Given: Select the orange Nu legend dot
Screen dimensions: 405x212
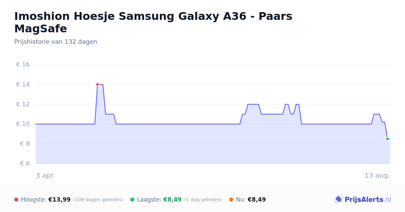Looking at the screenshot, I should (x=231, y=200).
